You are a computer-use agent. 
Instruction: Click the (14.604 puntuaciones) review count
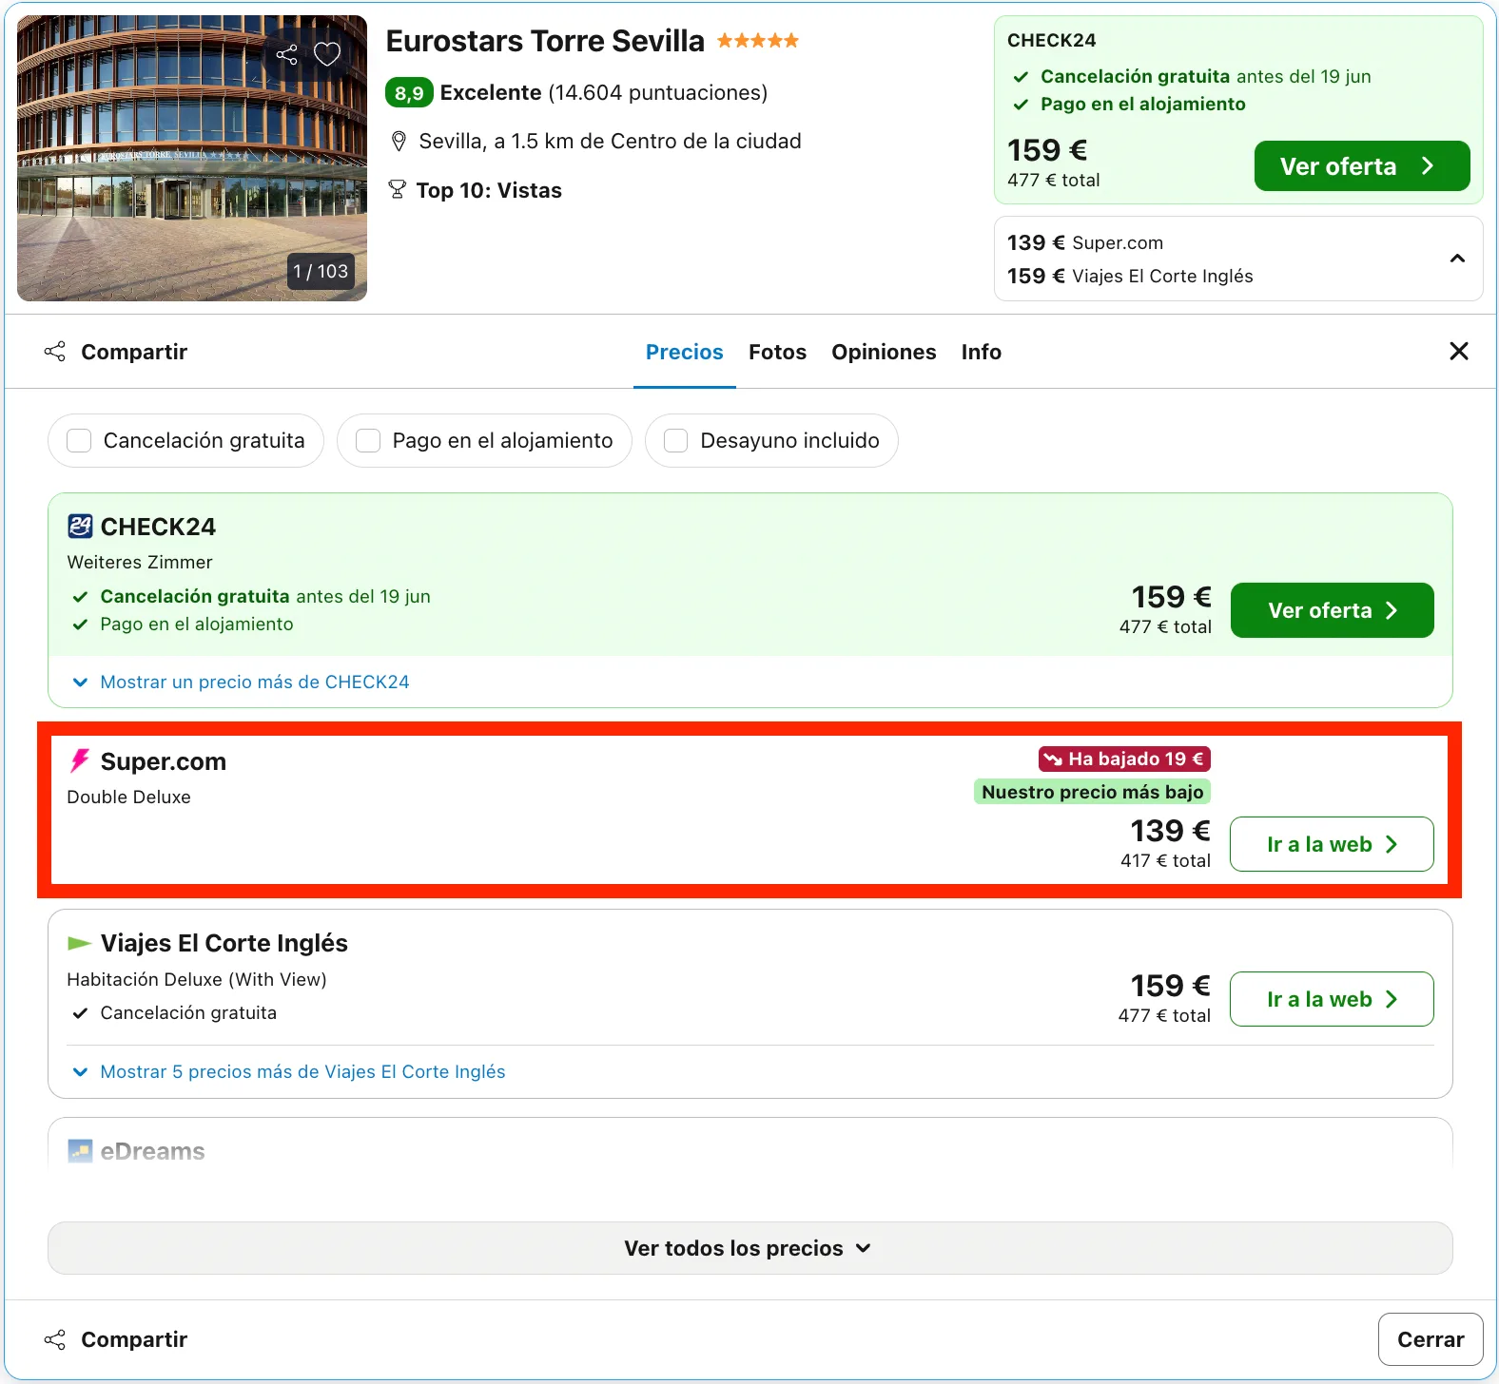(x=657, y=92)
